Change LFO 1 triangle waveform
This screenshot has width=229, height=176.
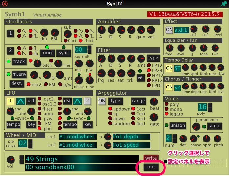(x=21, y=101)
